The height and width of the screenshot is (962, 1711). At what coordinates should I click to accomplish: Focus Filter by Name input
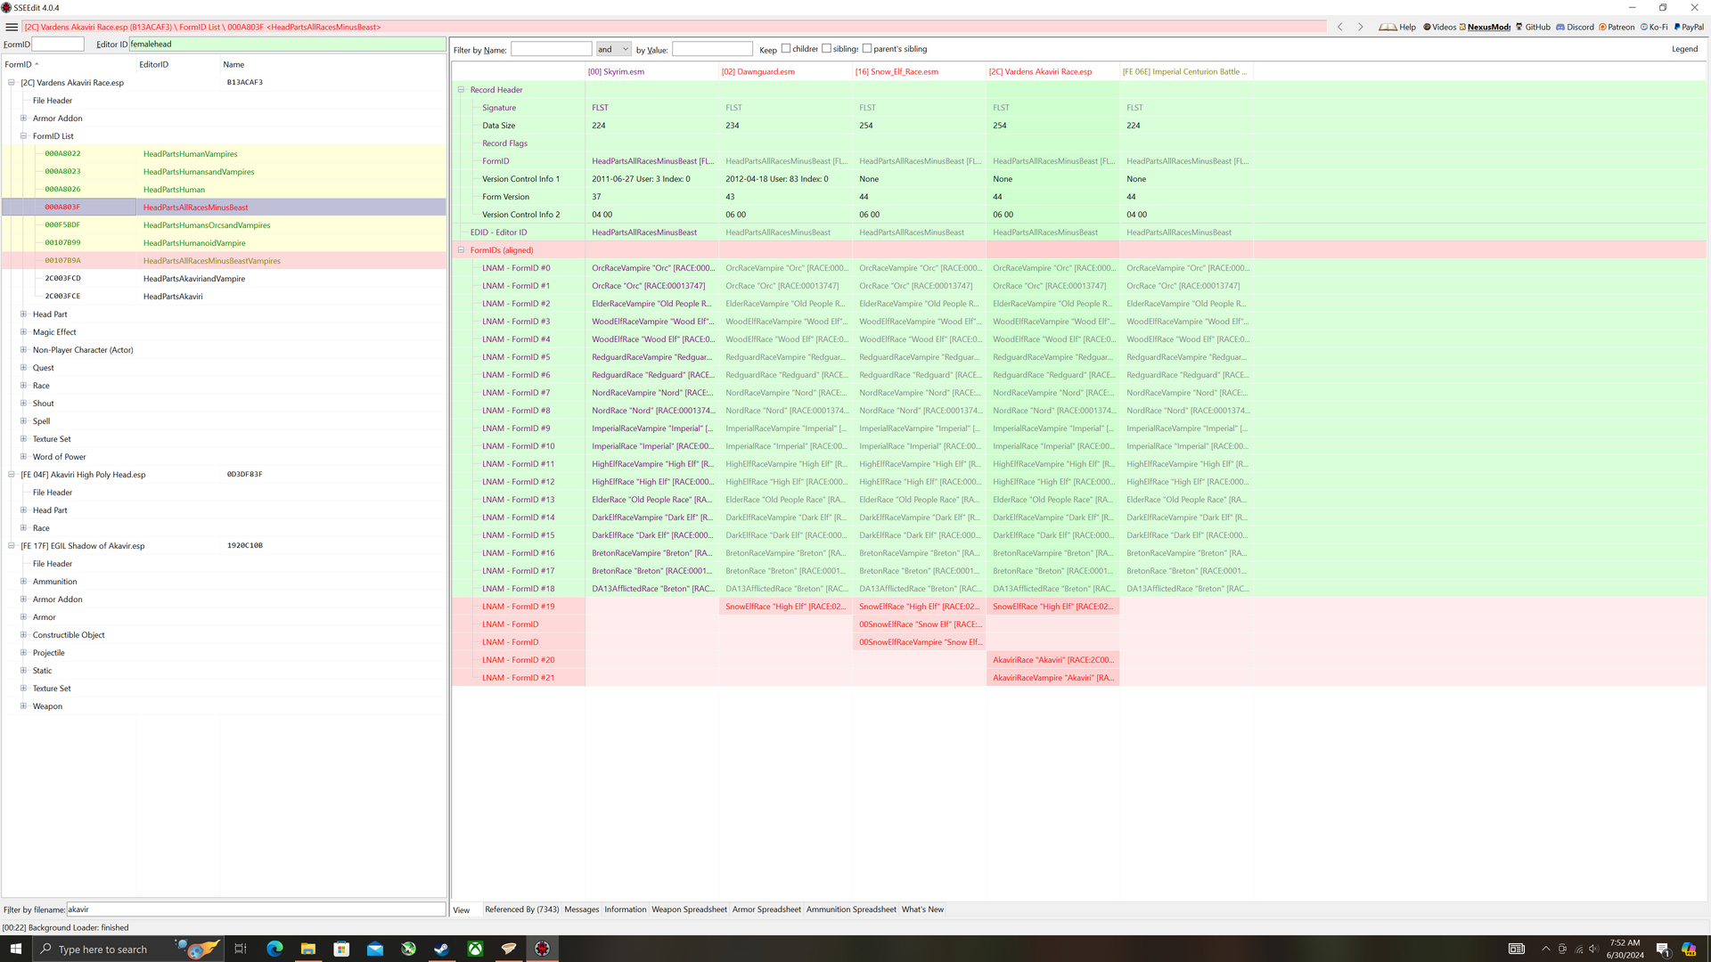[x=551, y=49]
